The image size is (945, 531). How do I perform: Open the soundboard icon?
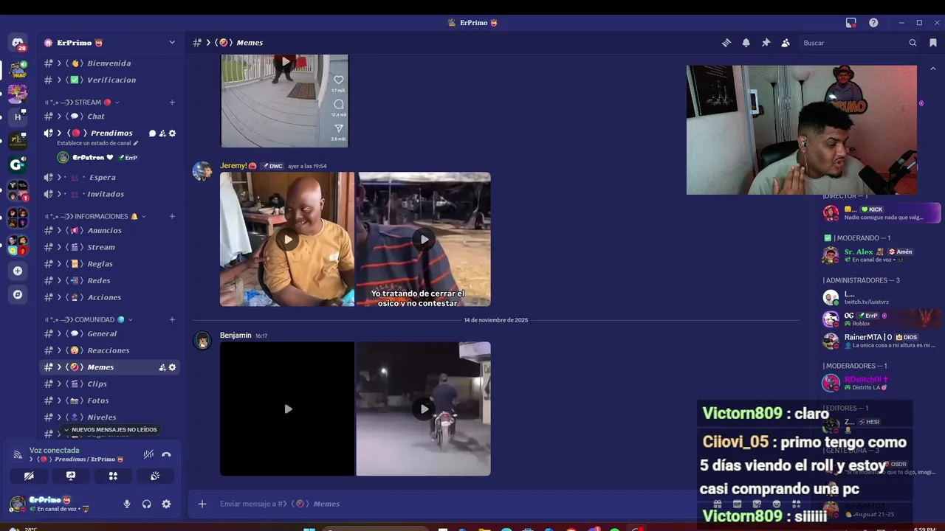point(155,476)
